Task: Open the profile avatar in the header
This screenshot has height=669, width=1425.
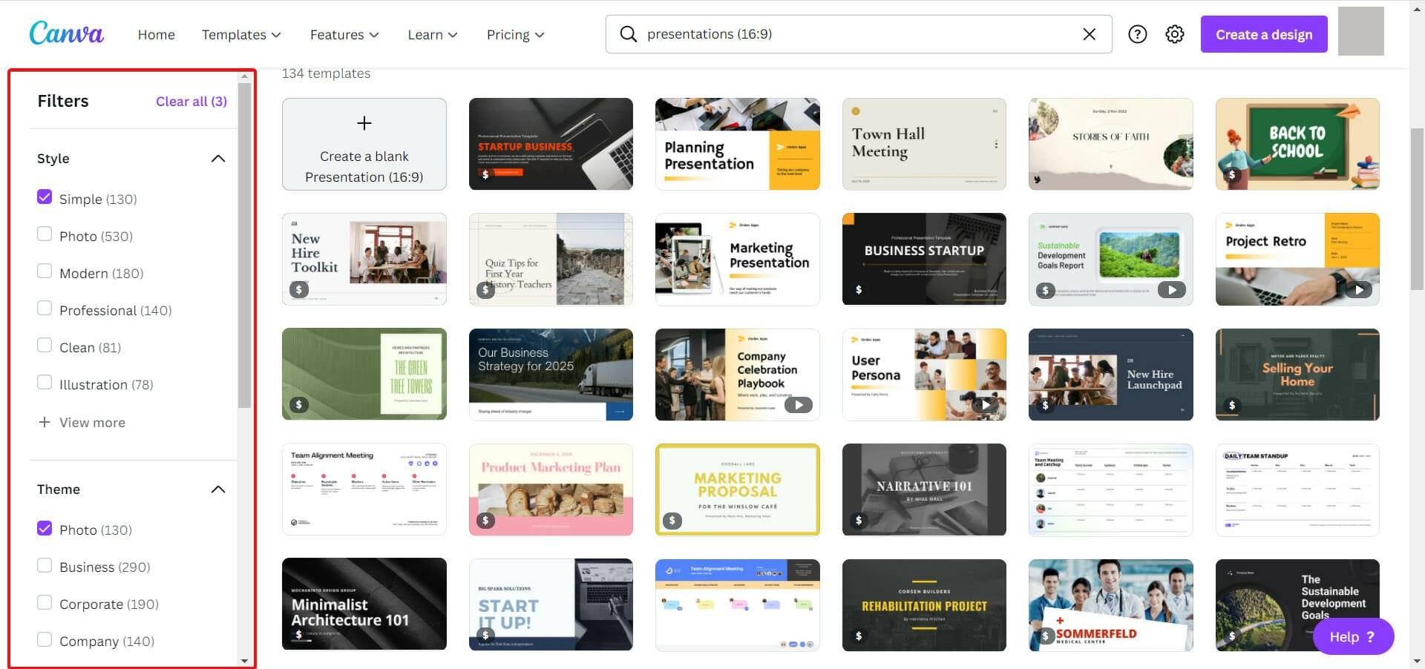Action: pyautogui.click(x=1360, y=31)
